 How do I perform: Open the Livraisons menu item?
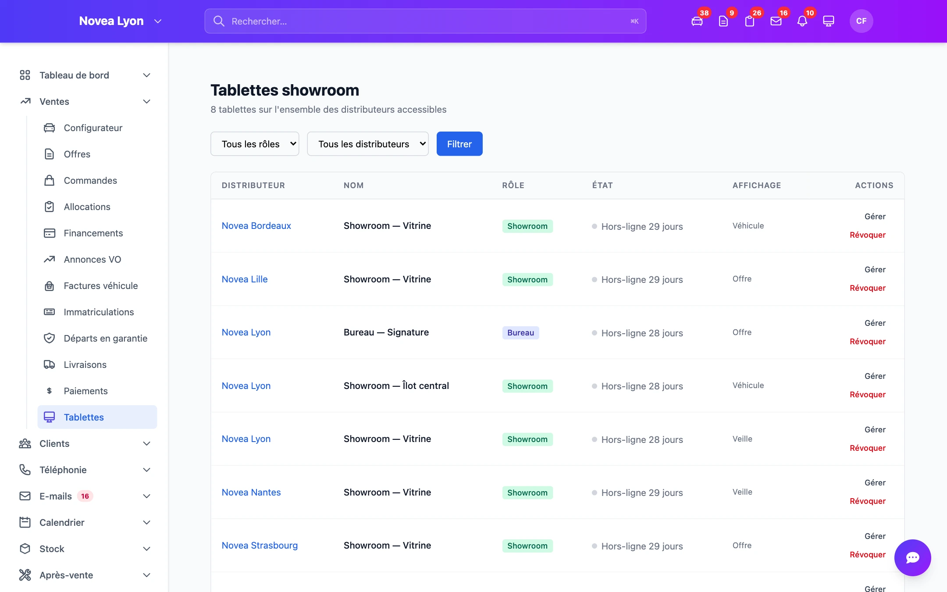coord(97,364)
